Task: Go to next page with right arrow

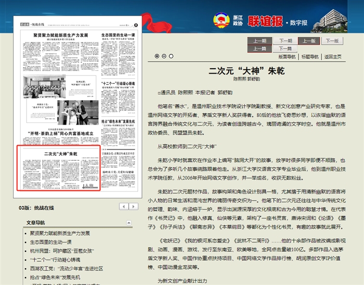Action: [134, 207]
